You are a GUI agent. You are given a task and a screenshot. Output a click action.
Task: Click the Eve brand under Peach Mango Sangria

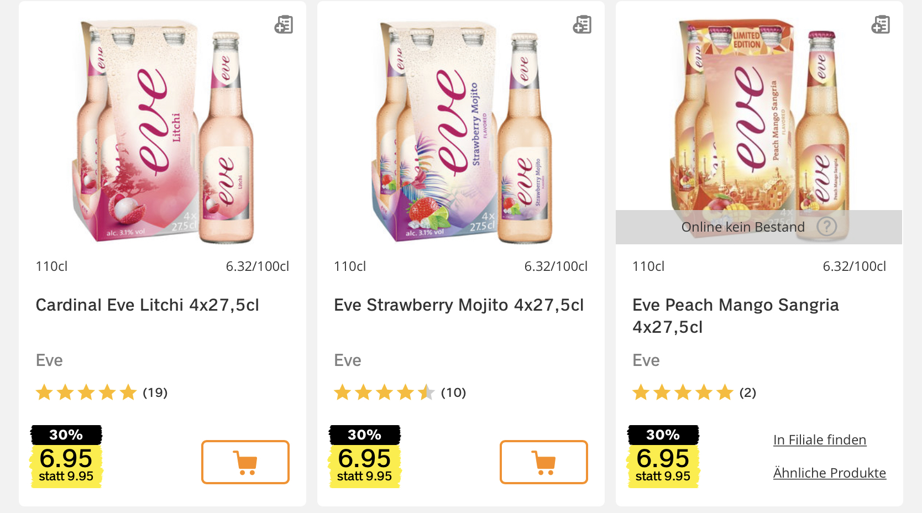click(x=646, y=360)
